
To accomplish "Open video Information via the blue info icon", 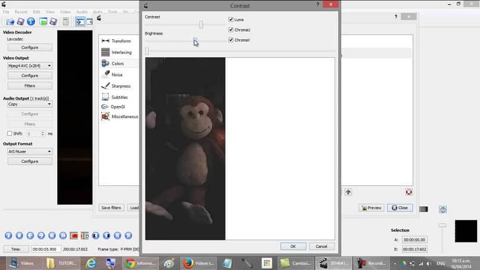I will point(31,21).
